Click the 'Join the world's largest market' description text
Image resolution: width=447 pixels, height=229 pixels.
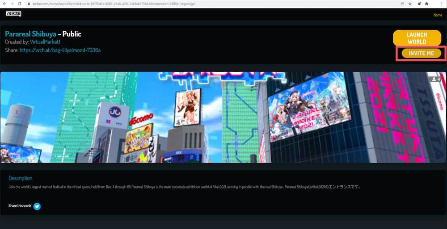[x=185, y=187]
